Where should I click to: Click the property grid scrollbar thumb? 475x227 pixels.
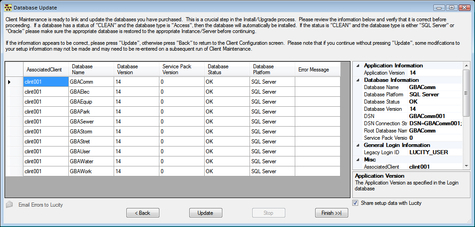point(466,92)
